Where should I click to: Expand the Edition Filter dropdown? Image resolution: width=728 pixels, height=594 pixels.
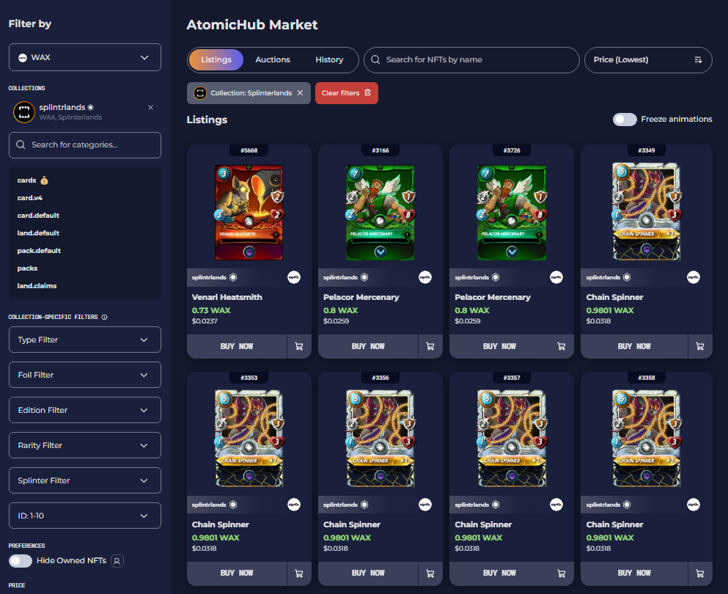[x=85, y=410]
